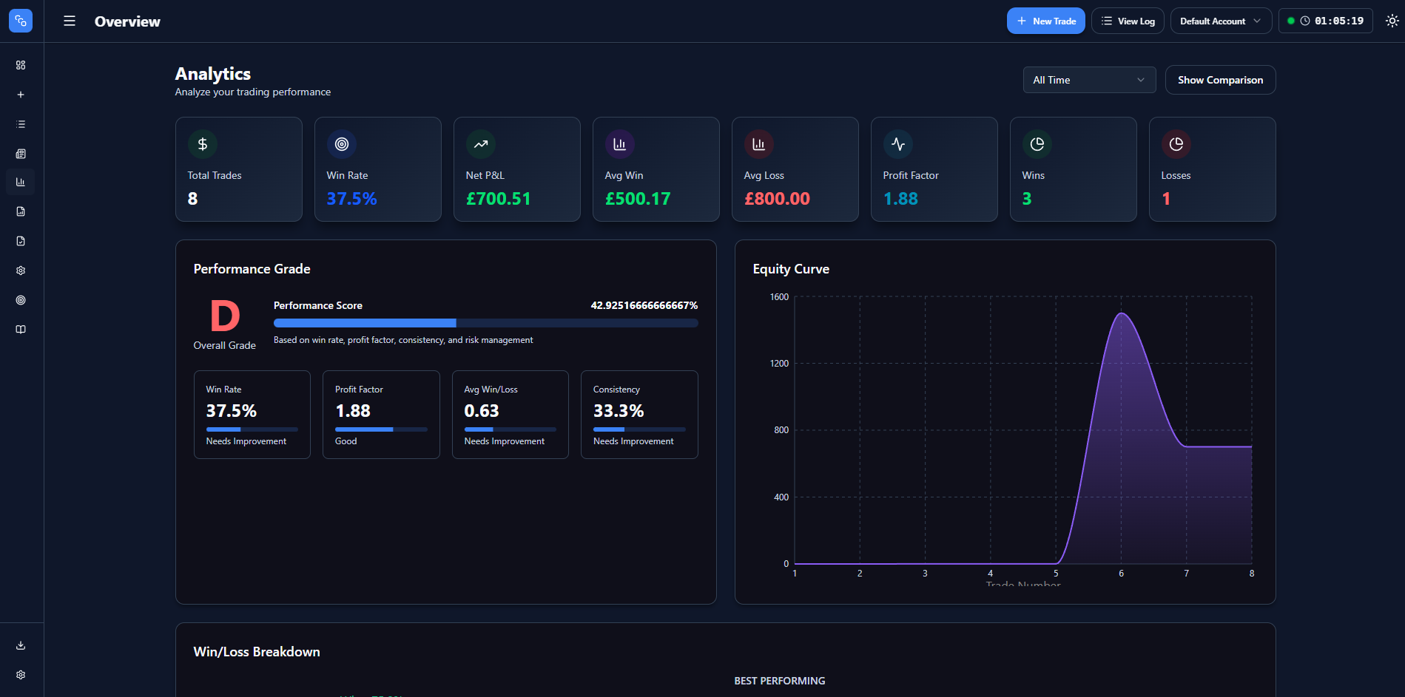Open the trade journal notebook icon

click(21, 153)
